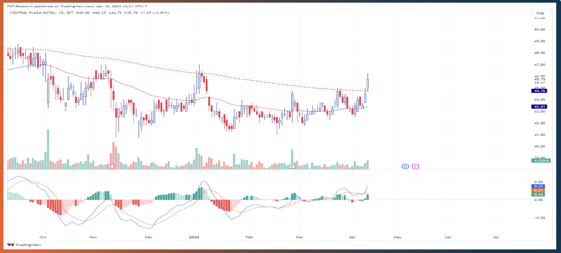Click the Mar label on time axis
561x253 pixels.
[300, 237]
